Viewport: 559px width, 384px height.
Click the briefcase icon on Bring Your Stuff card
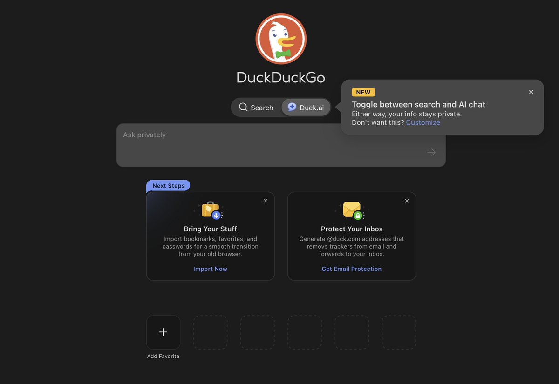(x=210, y=210)
